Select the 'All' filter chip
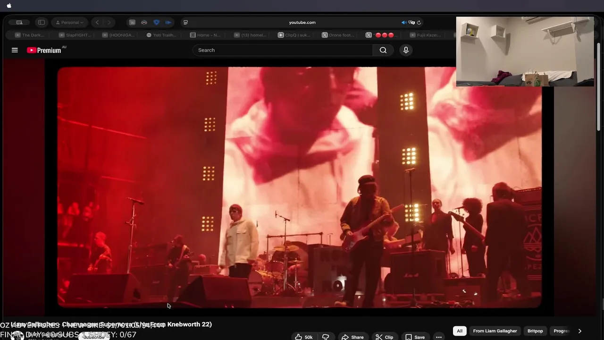 [460, 331]
